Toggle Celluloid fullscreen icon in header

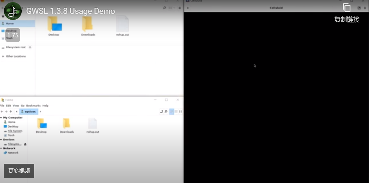(x=359, y=8)
